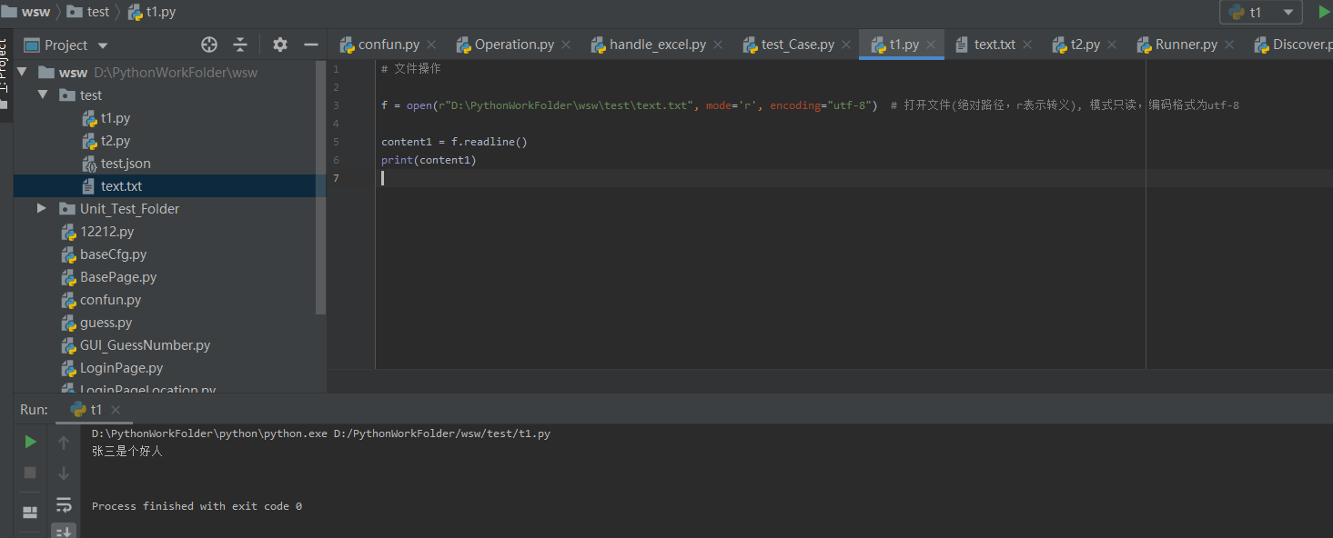The image size is (1333, 538).
Task: Toggle soft-wrap in Run console
Action: pyautogui.click(x=64, y=504)
